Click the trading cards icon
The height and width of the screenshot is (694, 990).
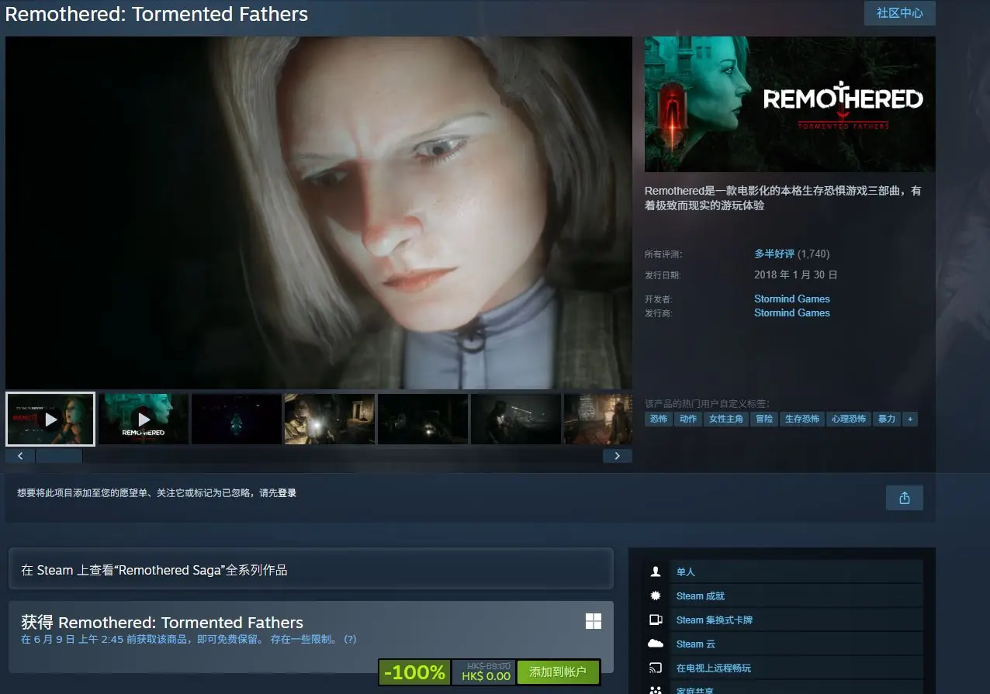656,620
